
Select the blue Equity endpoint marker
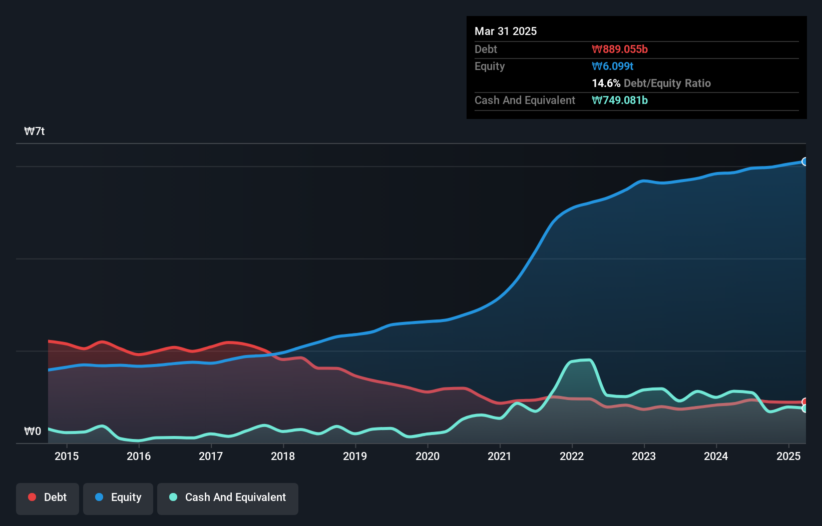[x=805, y=161]
